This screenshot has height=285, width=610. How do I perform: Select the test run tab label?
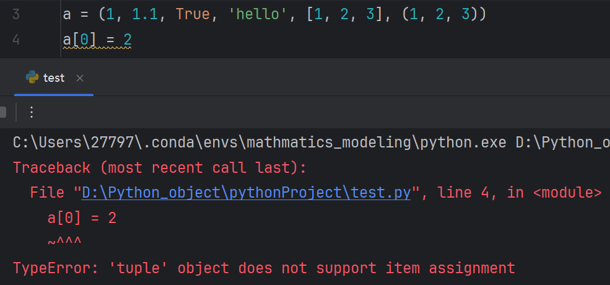point(54,78)
